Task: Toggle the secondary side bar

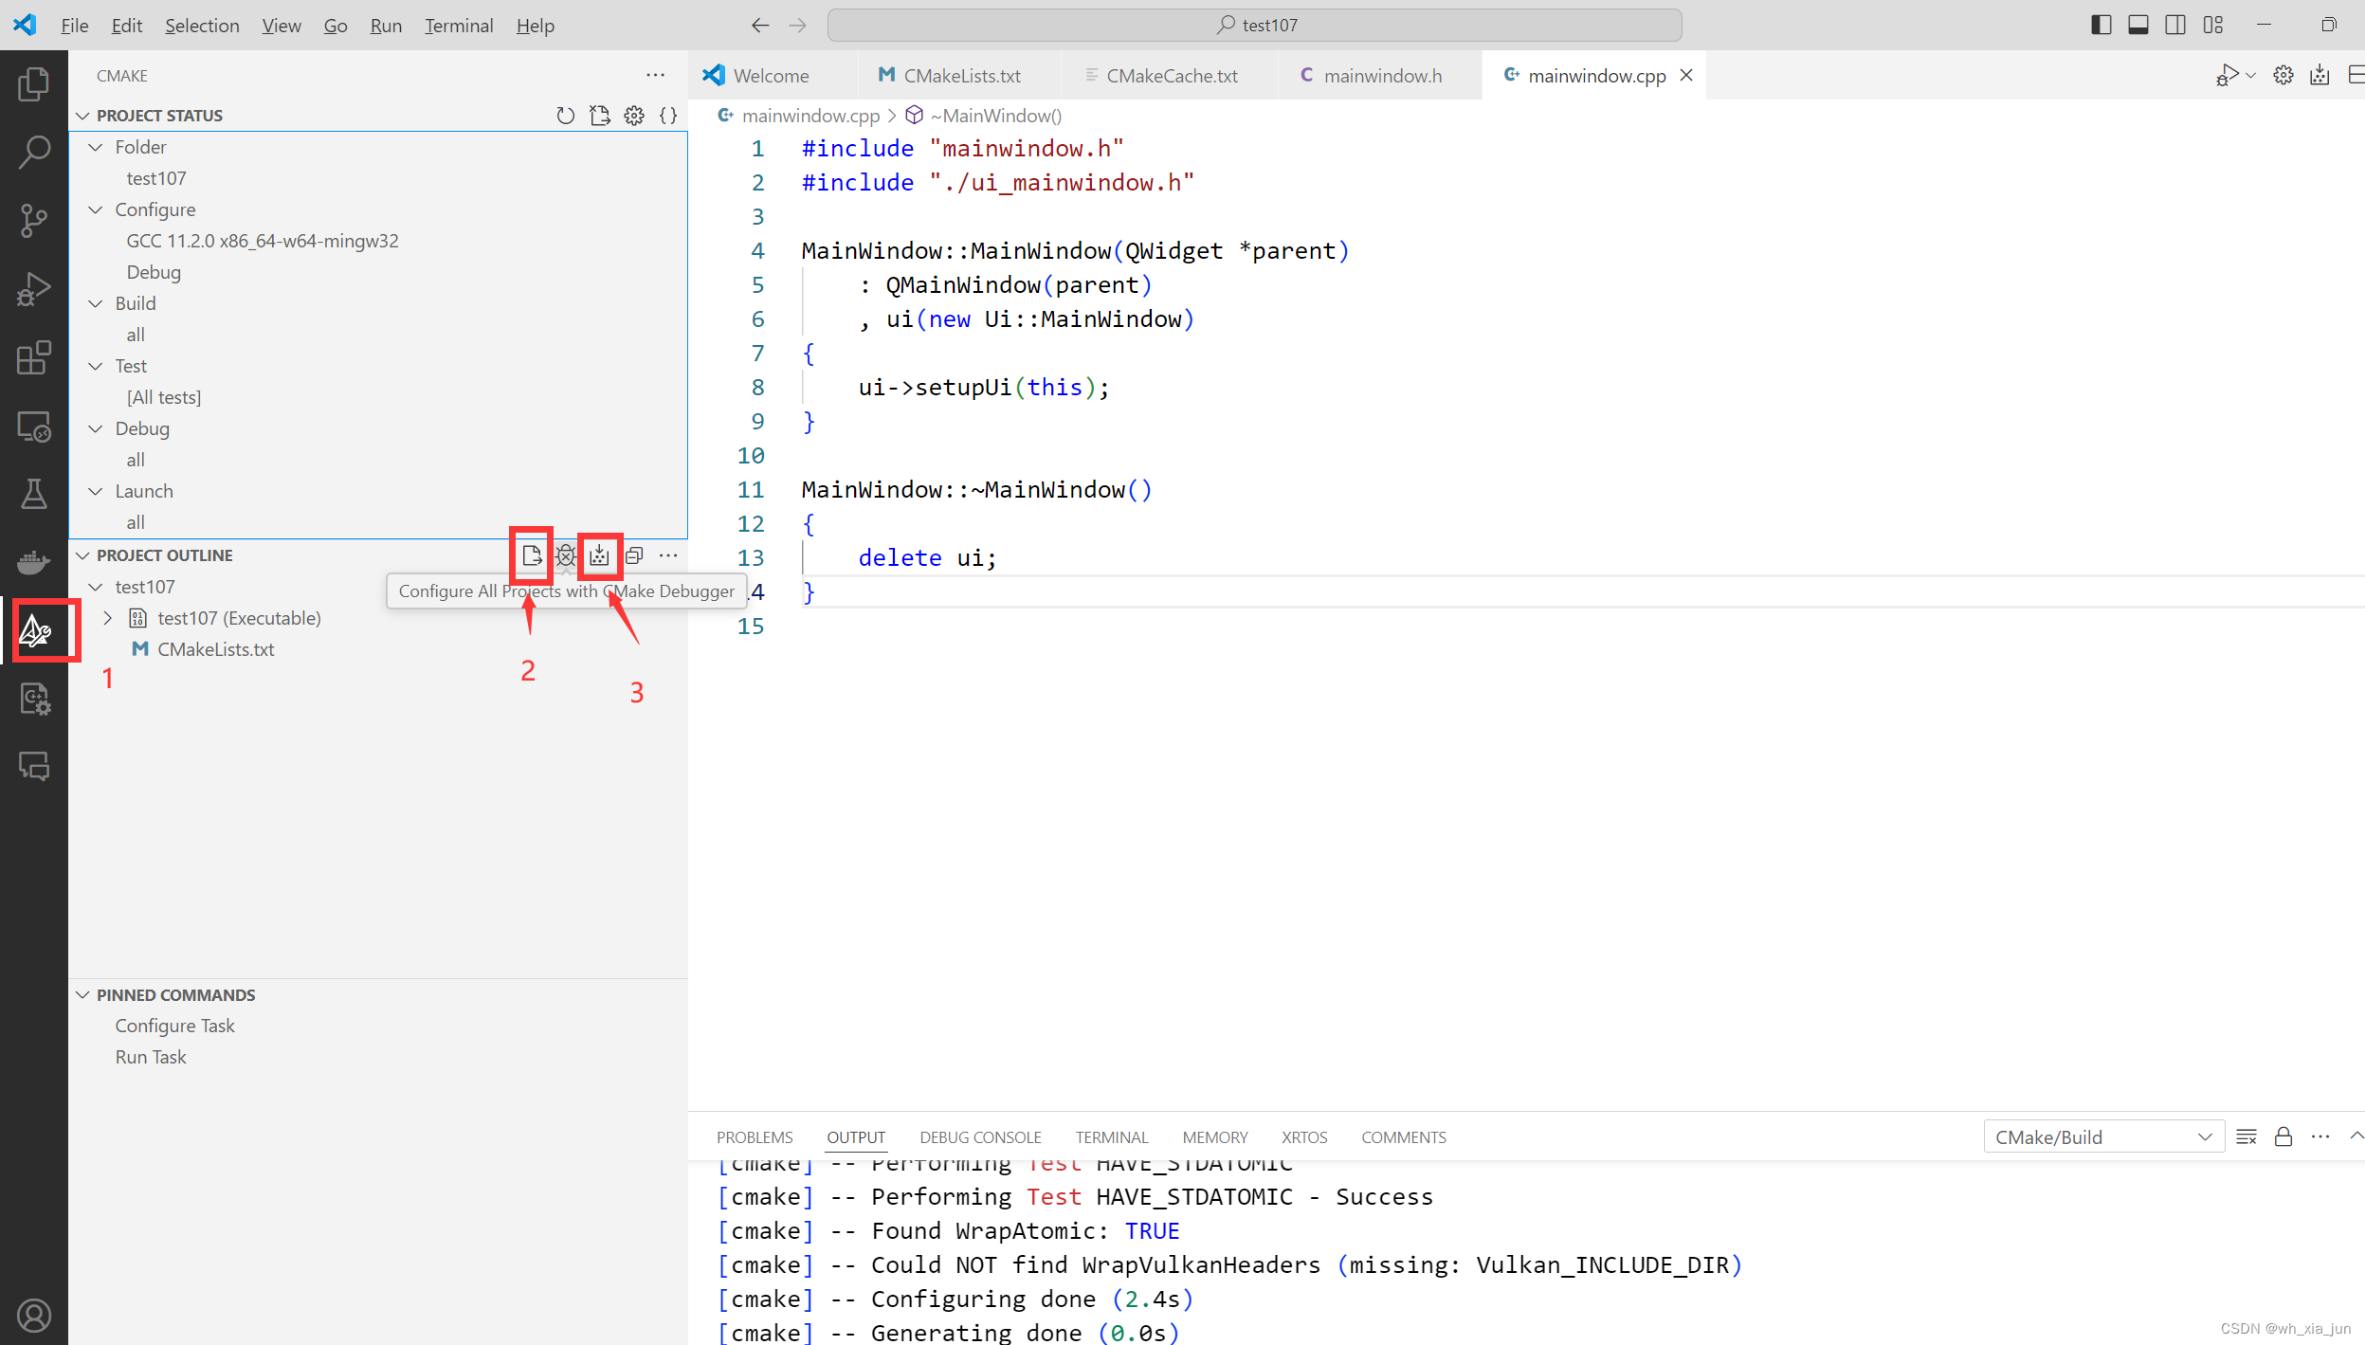Action: coord(2175,25)
